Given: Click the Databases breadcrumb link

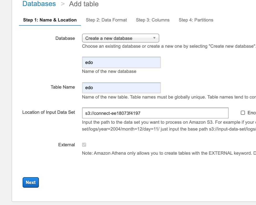Looking at the screenshot, I should click(39, 4).
